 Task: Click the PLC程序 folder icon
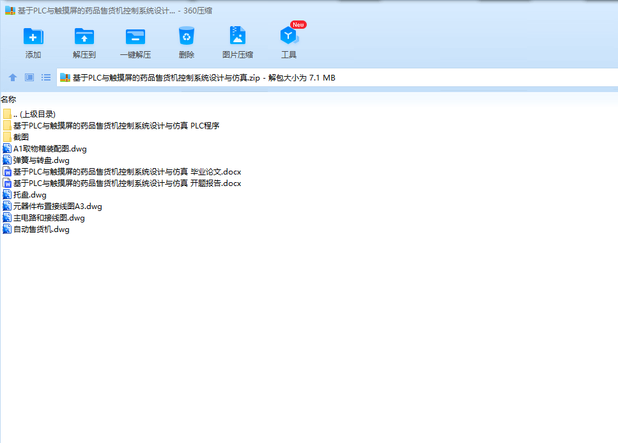[7, 126]
